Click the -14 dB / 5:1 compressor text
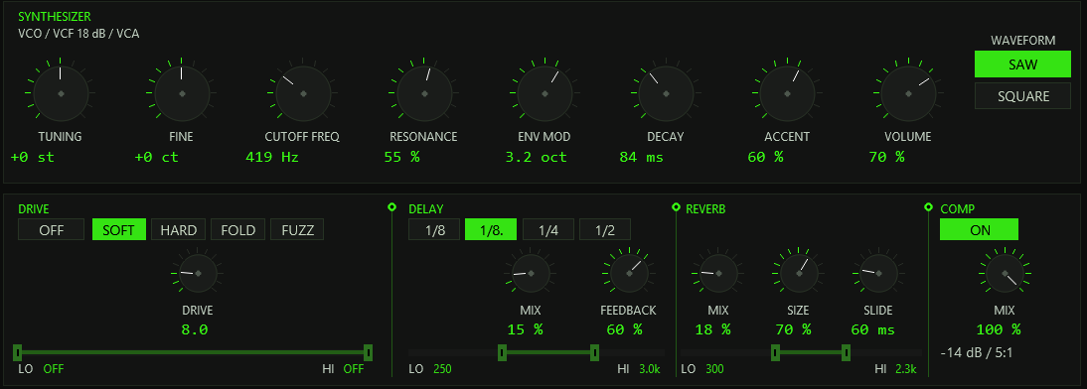Screen dimensions: 1087x389 tap(977, 353)
